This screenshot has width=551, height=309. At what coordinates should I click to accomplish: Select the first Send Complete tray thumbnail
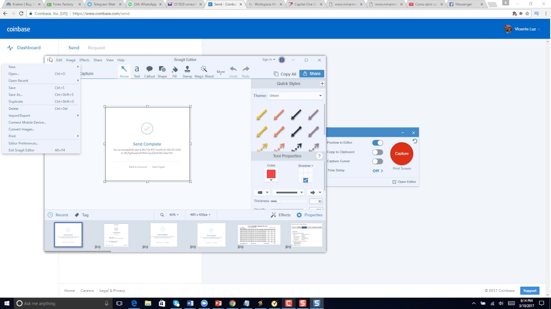click(68, 235)
